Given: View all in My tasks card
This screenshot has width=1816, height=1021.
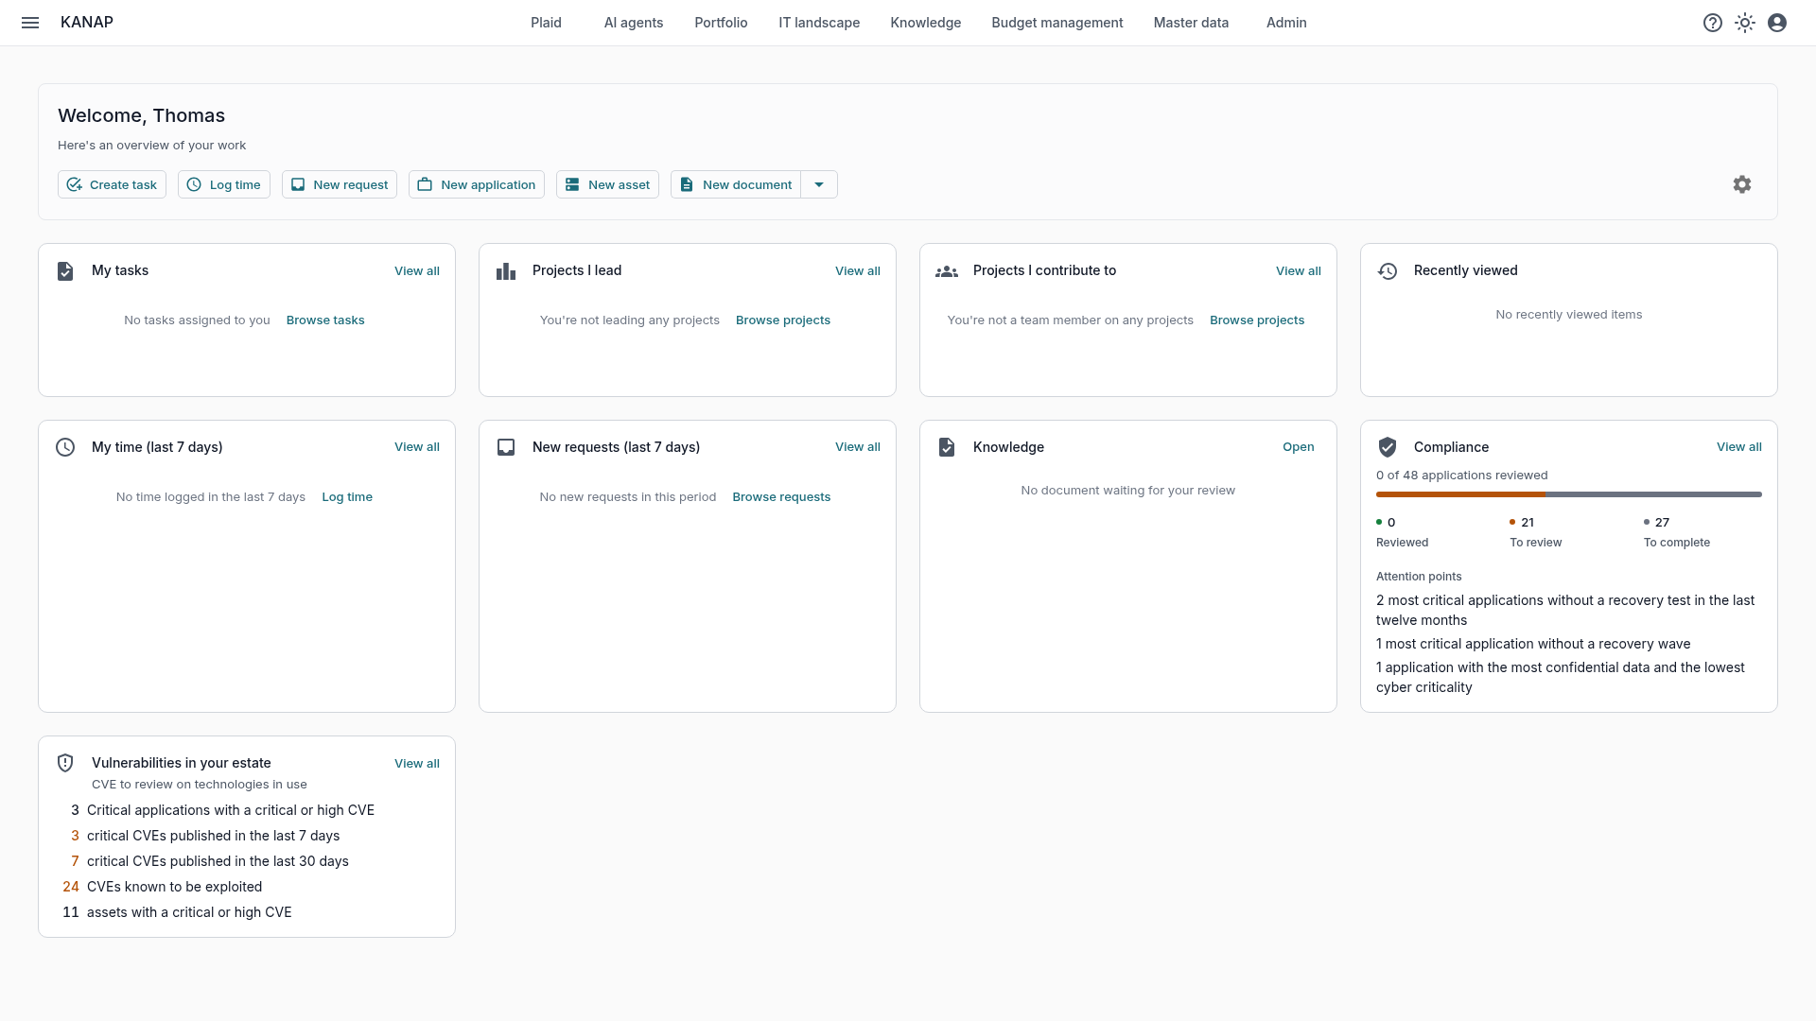Looking at the screenshot, I should coord(417,271).
